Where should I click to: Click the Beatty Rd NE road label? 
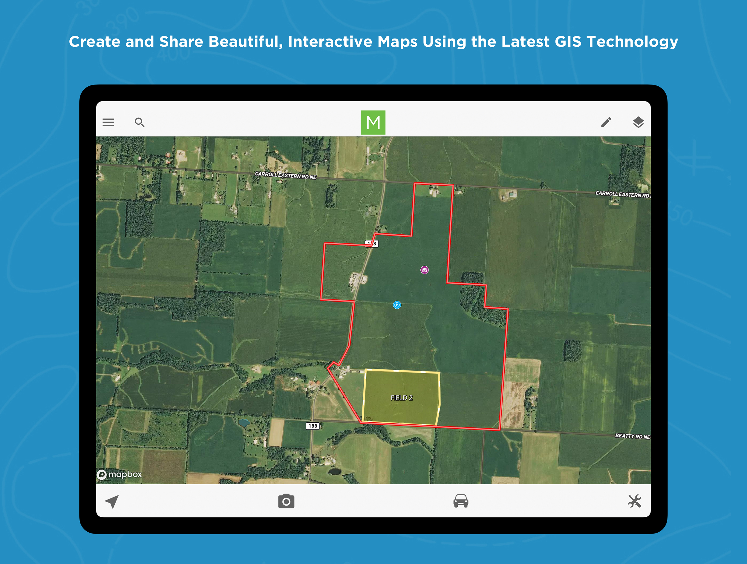[632, 436]
